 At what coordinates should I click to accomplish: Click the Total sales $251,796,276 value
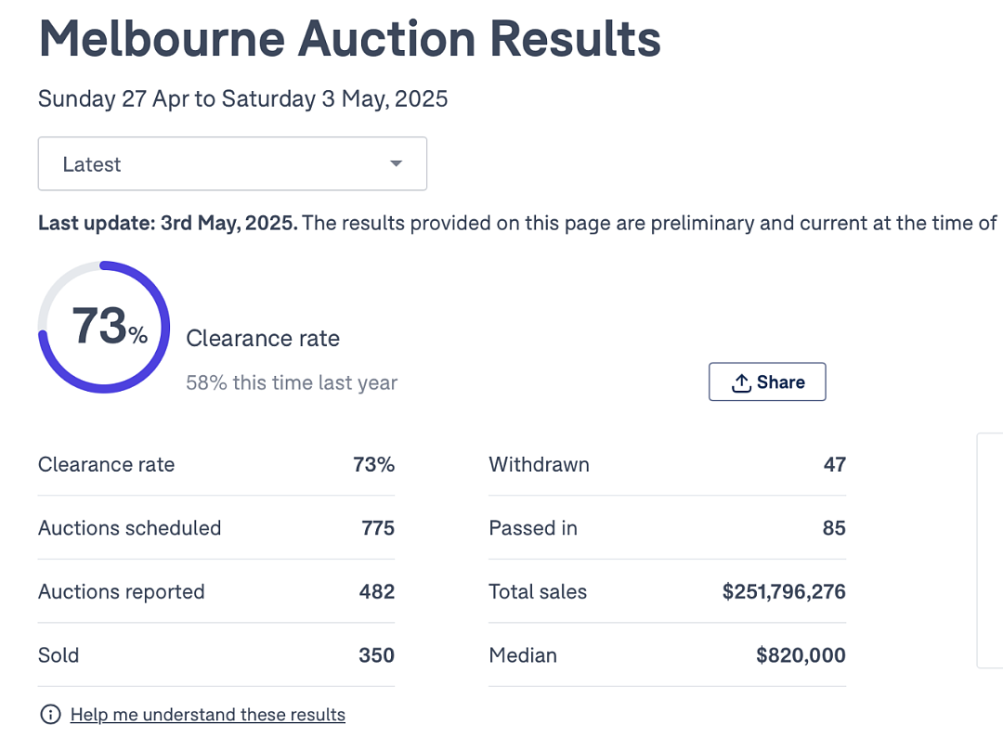coord(784,591)
